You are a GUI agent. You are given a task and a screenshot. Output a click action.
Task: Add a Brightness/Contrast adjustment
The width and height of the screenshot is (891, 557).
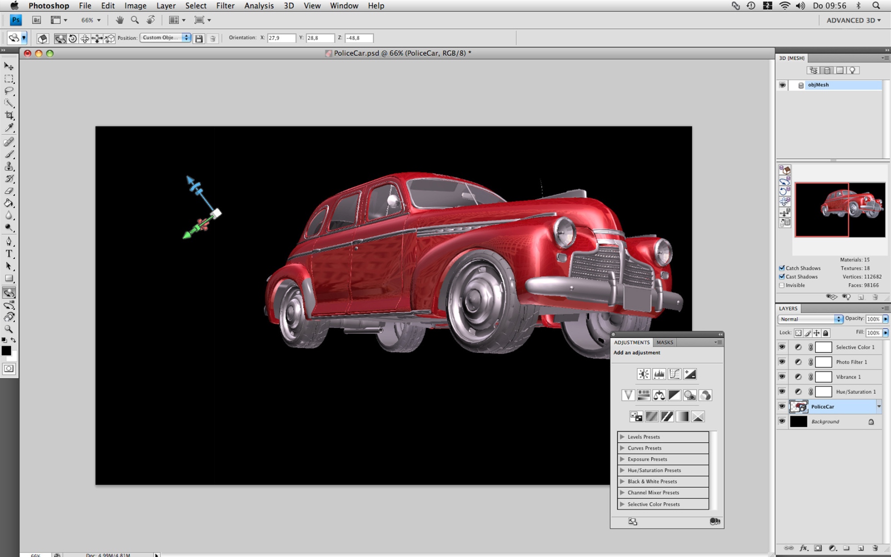coord(643,374)
